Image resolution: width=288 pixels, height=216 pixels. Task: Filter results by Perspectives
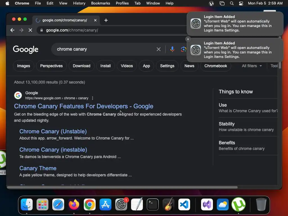(51, 66)
